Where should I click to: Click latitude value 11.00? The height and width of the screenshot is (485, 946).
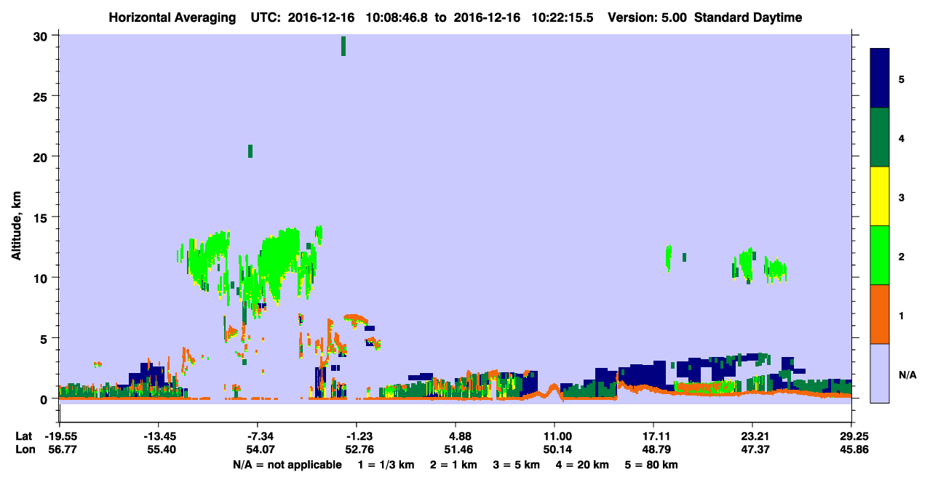coord(555,436)
